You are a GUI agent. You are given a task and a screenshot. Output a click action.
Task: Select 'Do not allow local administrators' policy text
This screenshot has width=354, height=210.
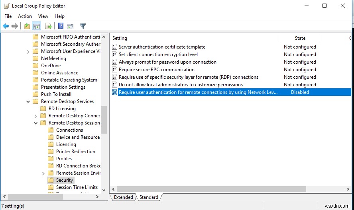tap(181, 85)
